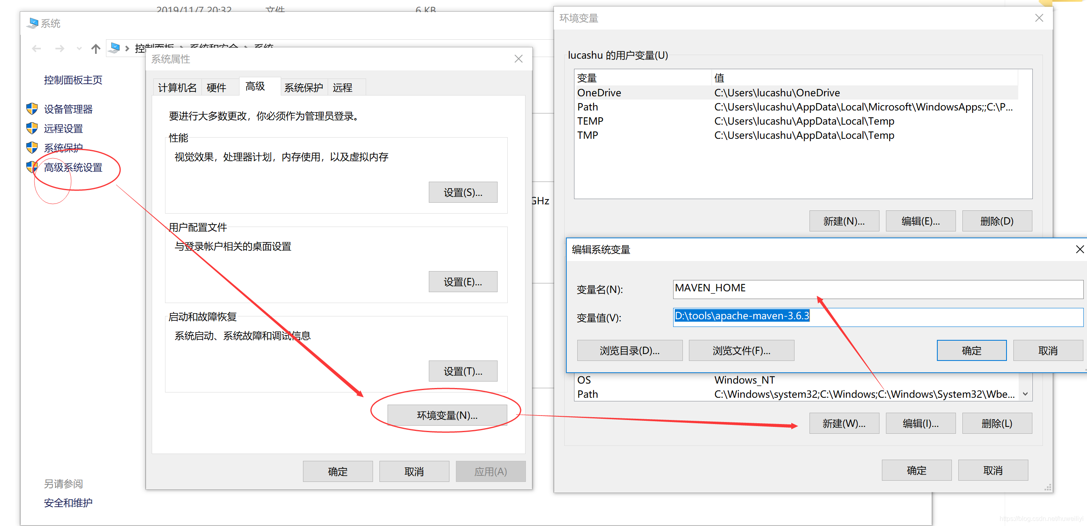This screenshot has width=1087, height=526.
Task: Click 取消 in 系统属性 dialog
Action: (414, 471)
